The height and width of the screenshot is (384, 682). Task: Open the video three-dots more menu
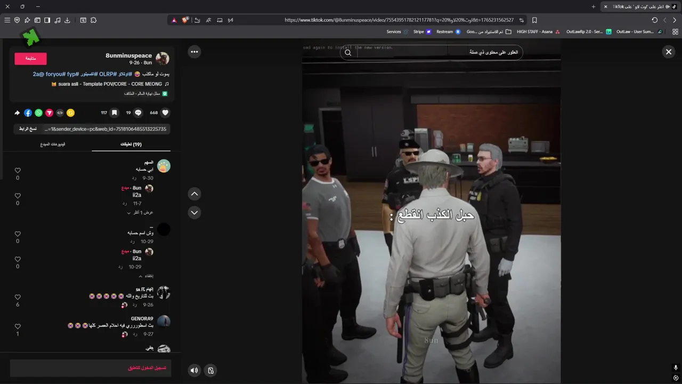194,52
